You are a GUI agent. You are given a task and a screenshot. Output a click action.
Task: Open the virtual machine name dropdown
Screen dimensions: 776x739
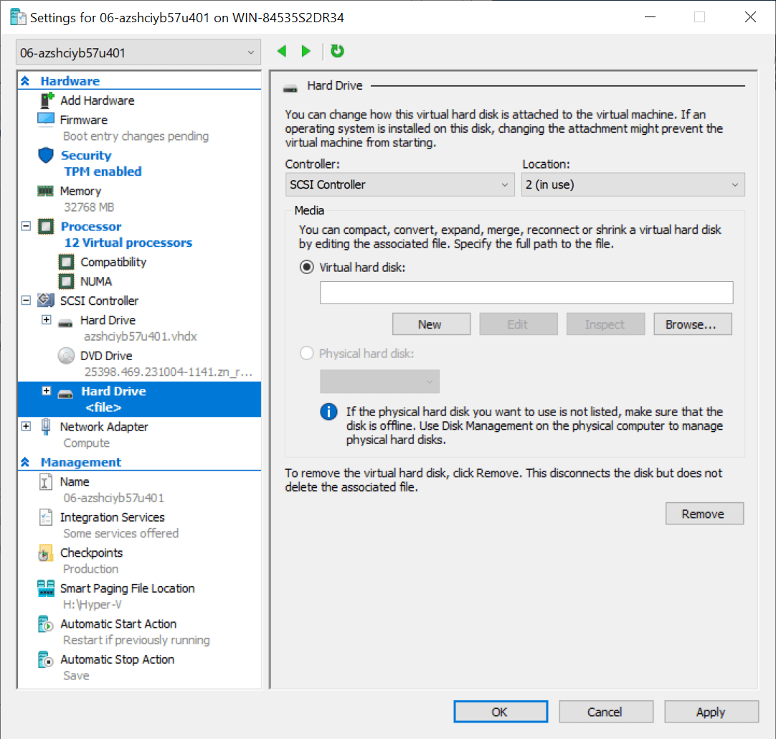click(138, 52)
